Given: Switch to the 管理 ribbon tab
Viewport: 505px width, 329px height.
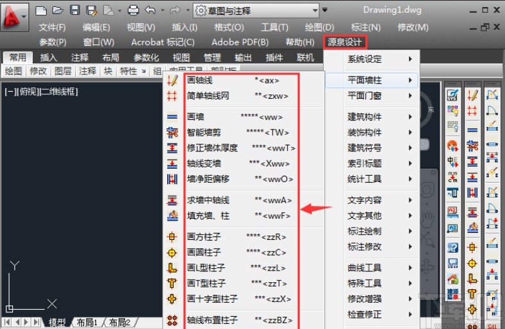Looking at the screenshot, I should (212, 58).
